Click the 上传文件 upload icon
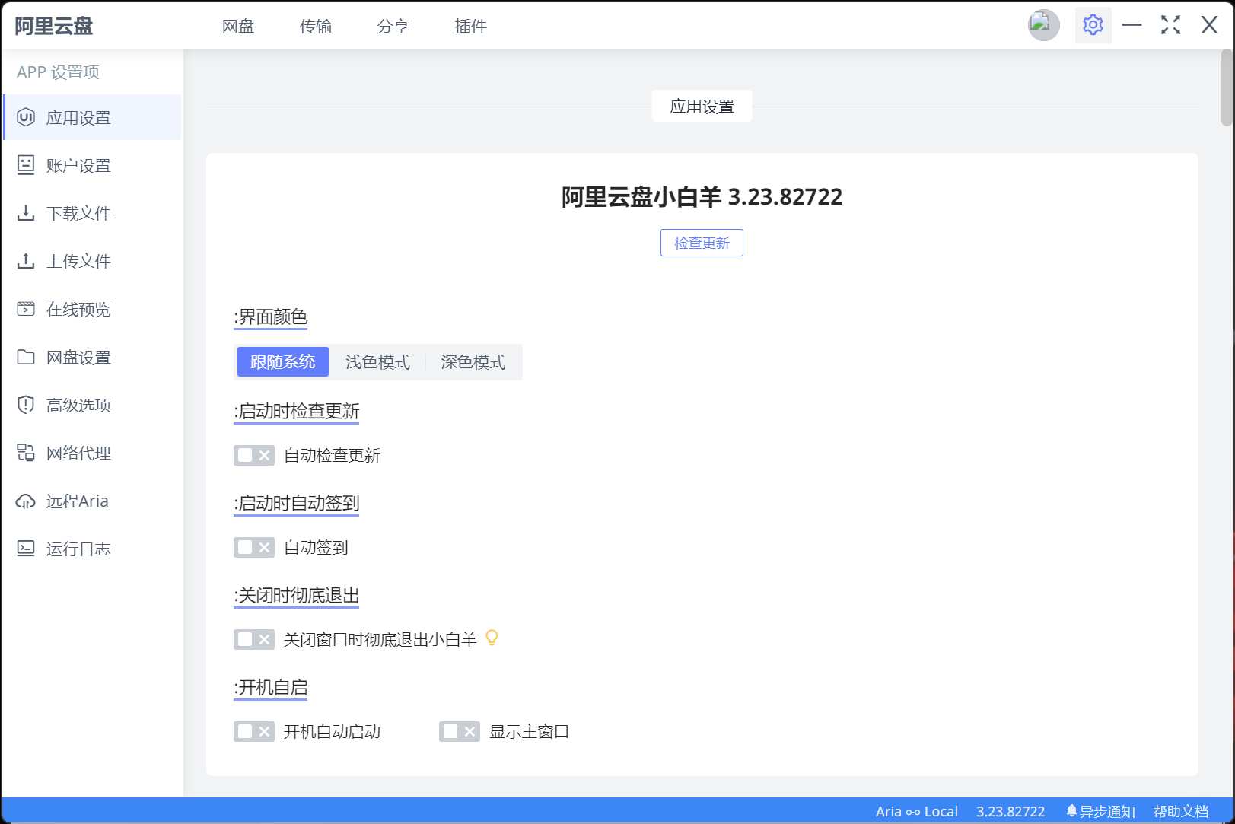 click(26, 261)
